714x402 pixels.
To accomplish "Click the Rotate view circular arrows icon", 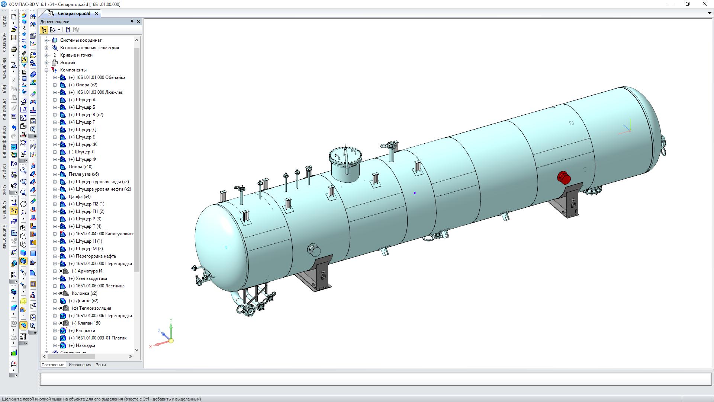I will (x=23, y=204).
